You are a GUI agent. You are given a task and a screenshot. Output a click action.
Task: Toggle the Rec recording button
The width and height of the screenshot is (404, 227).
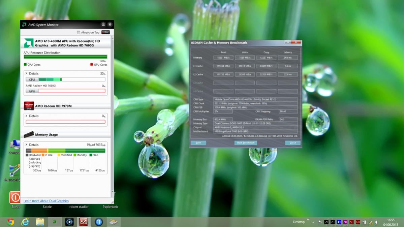point(106,32)
